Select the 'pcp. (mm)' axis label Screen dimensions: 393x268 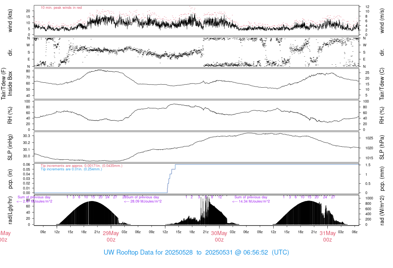pyautogui.click(x=382, y=179)
